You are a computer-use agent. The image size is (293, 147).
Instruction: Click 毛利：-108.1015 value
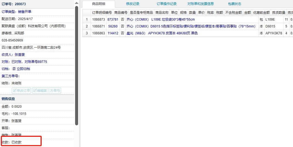[14, 114]
